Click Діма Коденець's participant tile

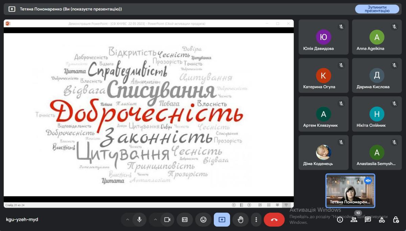click(323, 153)
